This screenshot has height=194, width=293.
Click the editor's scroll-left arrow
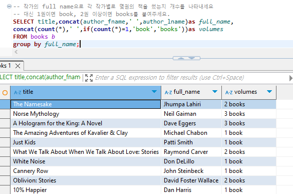[x=16, y=52]
